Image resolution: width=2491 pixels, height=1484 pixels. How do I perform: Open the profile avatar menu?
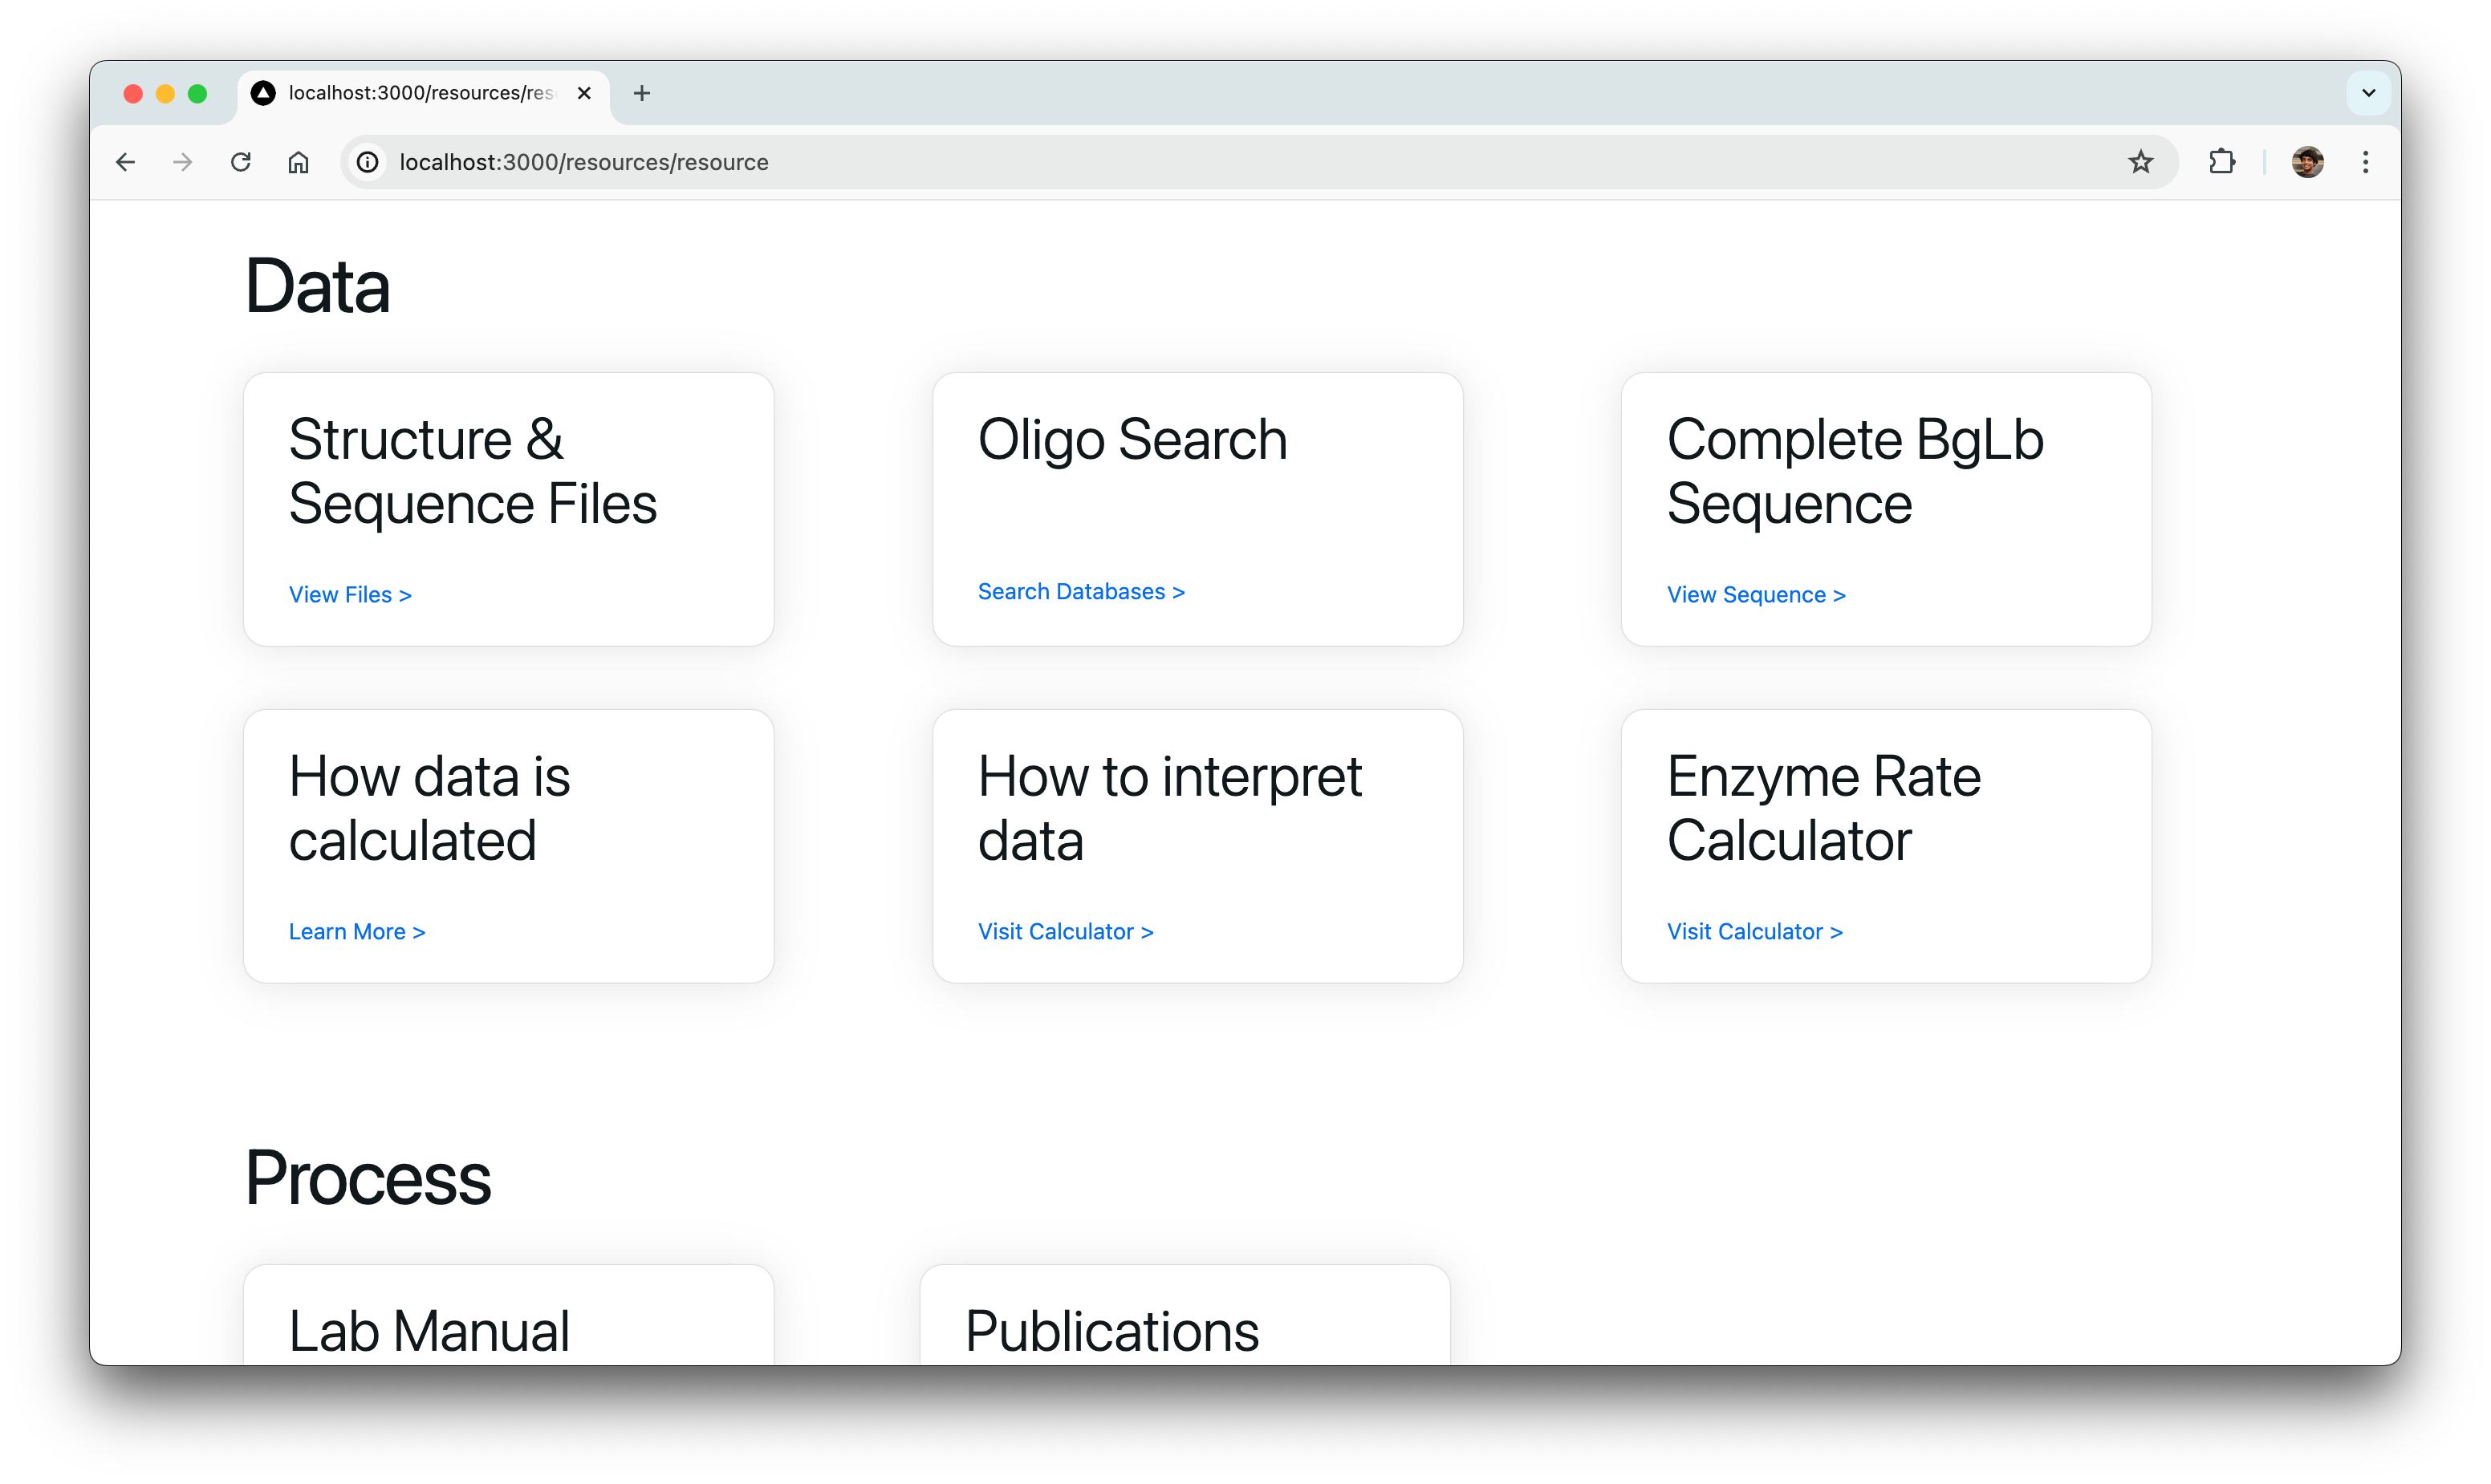pyautogui.click(x=2307, y=162)
